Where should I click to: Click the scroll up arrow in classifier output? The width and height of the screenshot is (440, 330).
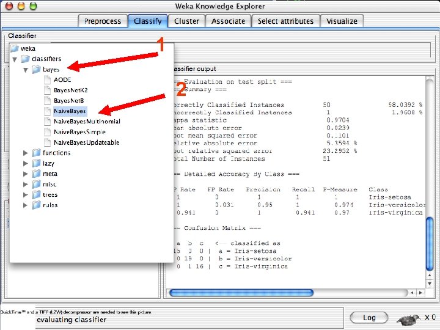(430, 276)
